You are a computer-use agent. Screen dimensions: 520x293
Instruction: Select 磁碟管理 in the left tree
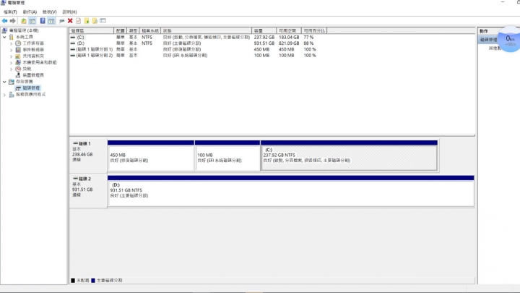pyautogui.click(x=31, y=88)
